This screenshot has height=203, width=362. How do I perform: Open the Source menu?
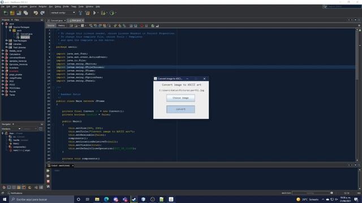pos(33,7)
